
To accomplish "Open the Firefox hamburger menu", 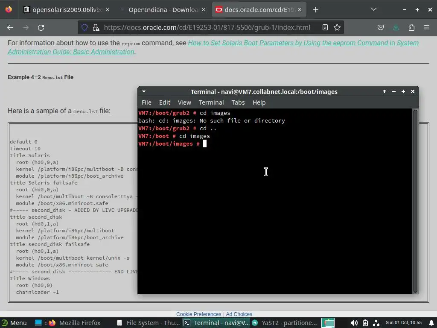I will tap(427, 27).
